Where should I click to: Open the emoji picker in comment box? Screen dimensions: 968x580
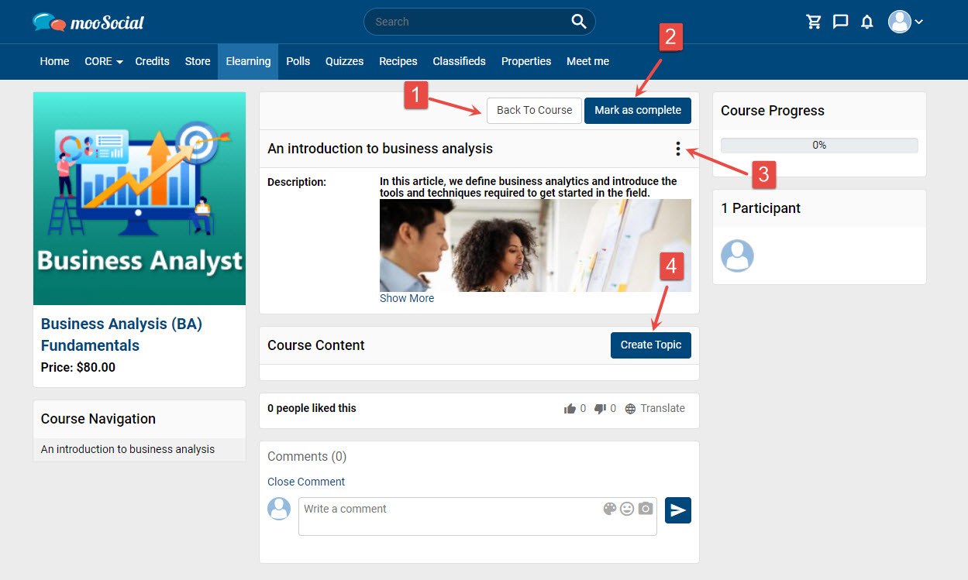[627, 509]
